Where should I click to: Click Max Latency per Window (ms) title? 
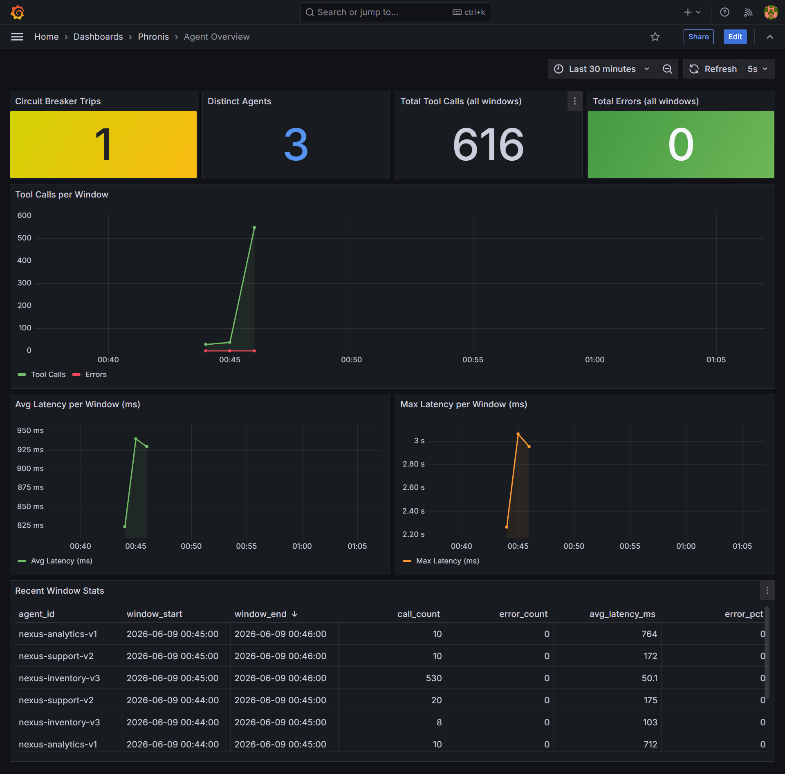(x=464, y=404)
